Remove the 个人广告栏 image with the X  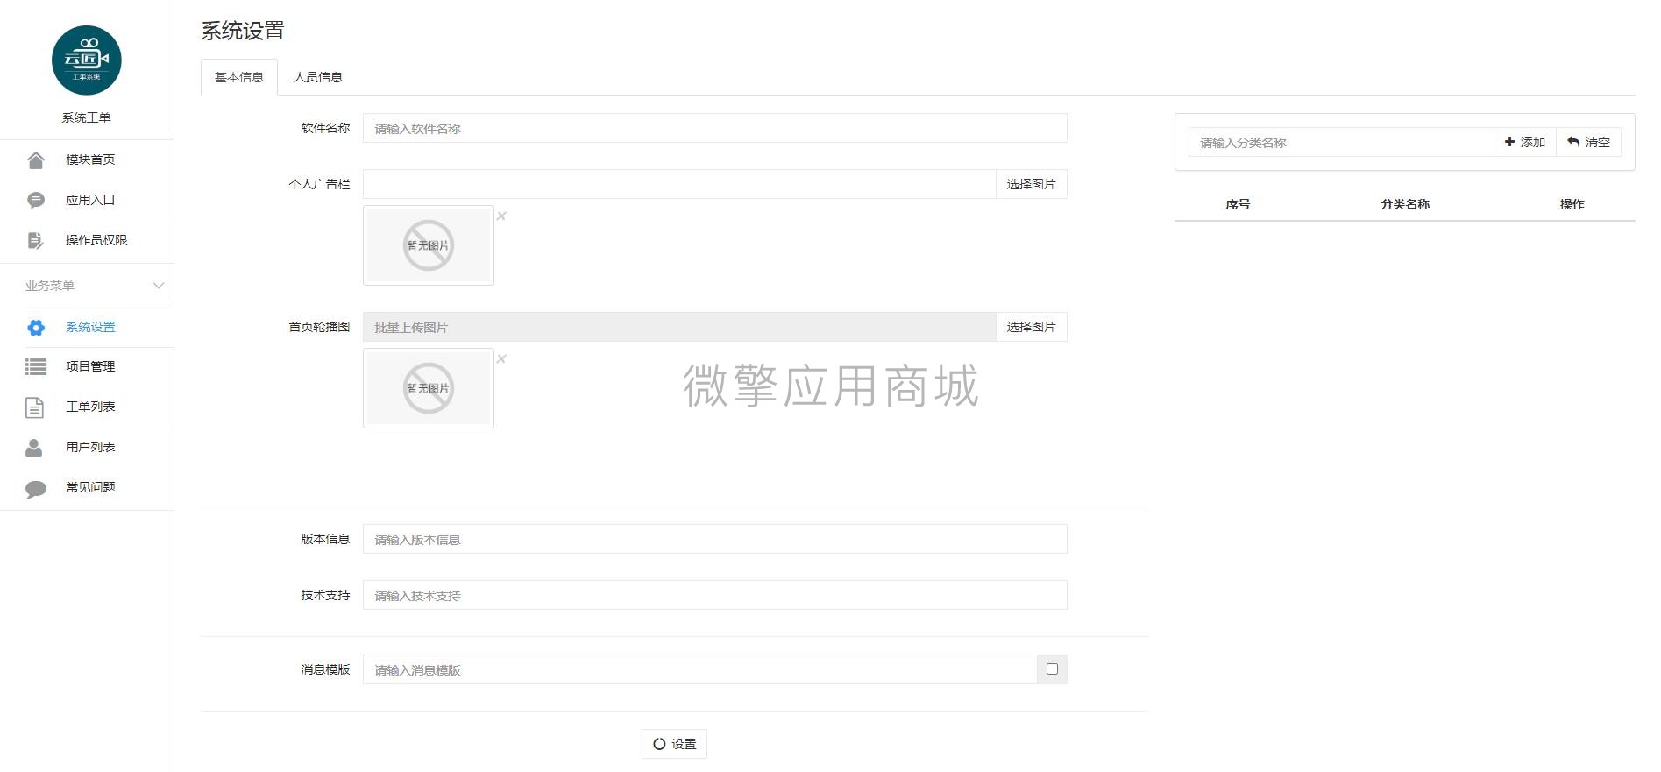501,216
